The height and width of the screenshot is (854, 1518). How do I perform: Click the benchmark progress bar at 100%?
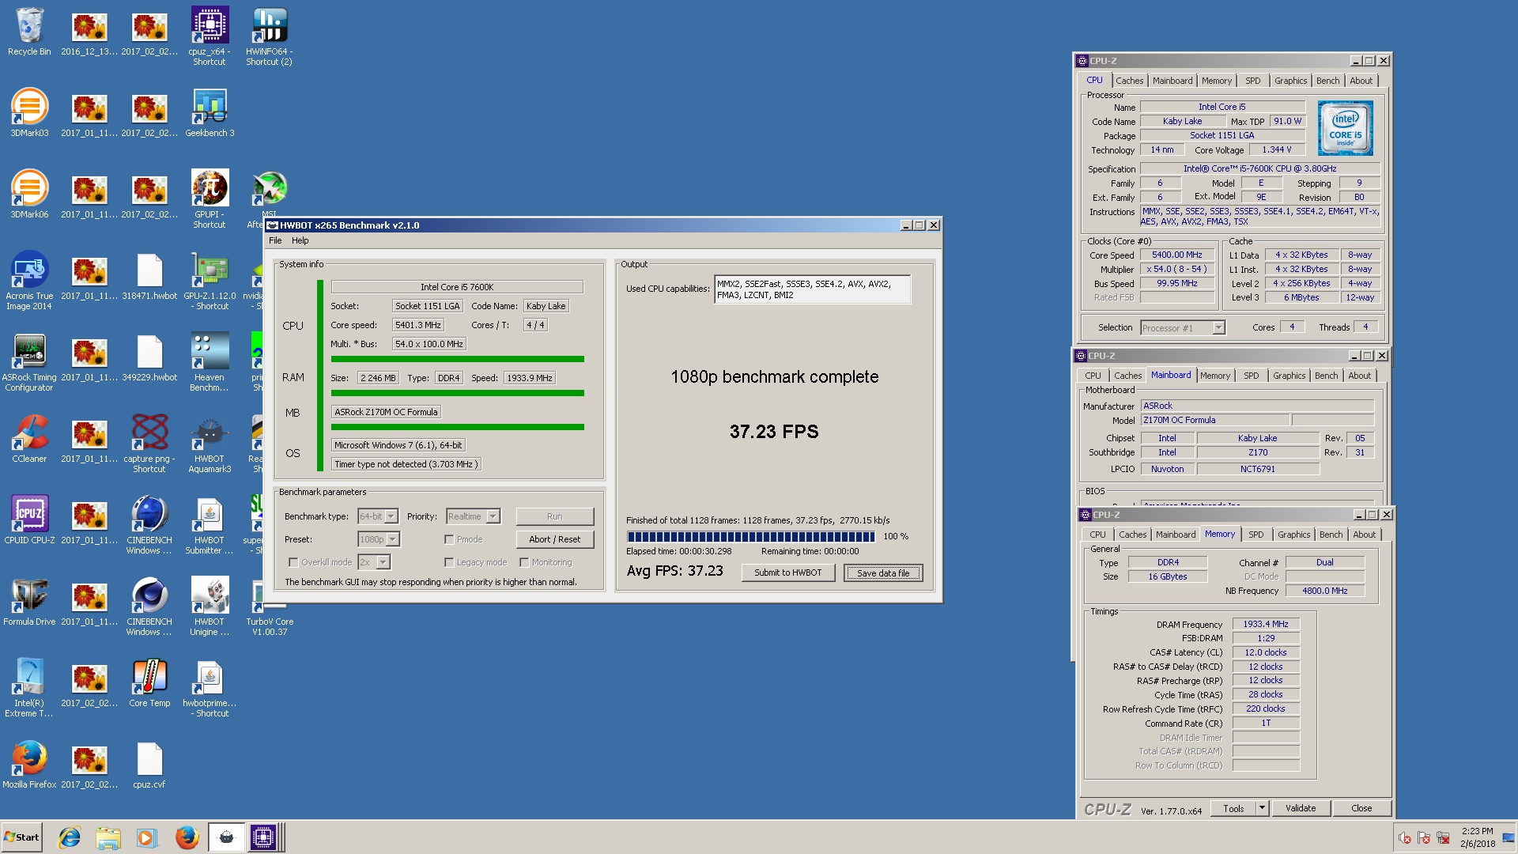(x=750, y=536)
